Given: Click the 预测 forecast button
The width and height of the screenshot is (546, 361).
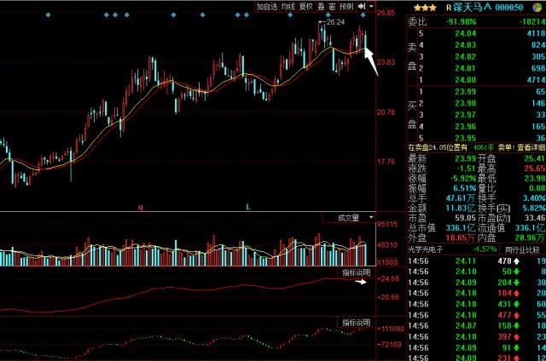Looking at the screenshot, I should (x=346, y=6).
